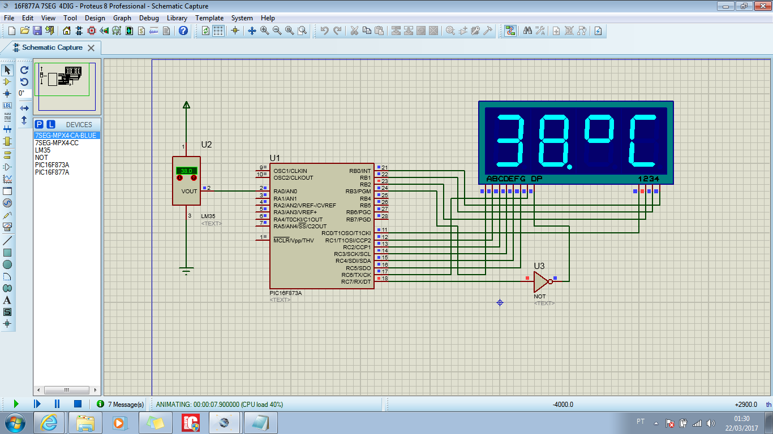Screen dimensions: 773x434
Task: Click the X-Mirror horizontal flip icon
Action: coord(24,108)
